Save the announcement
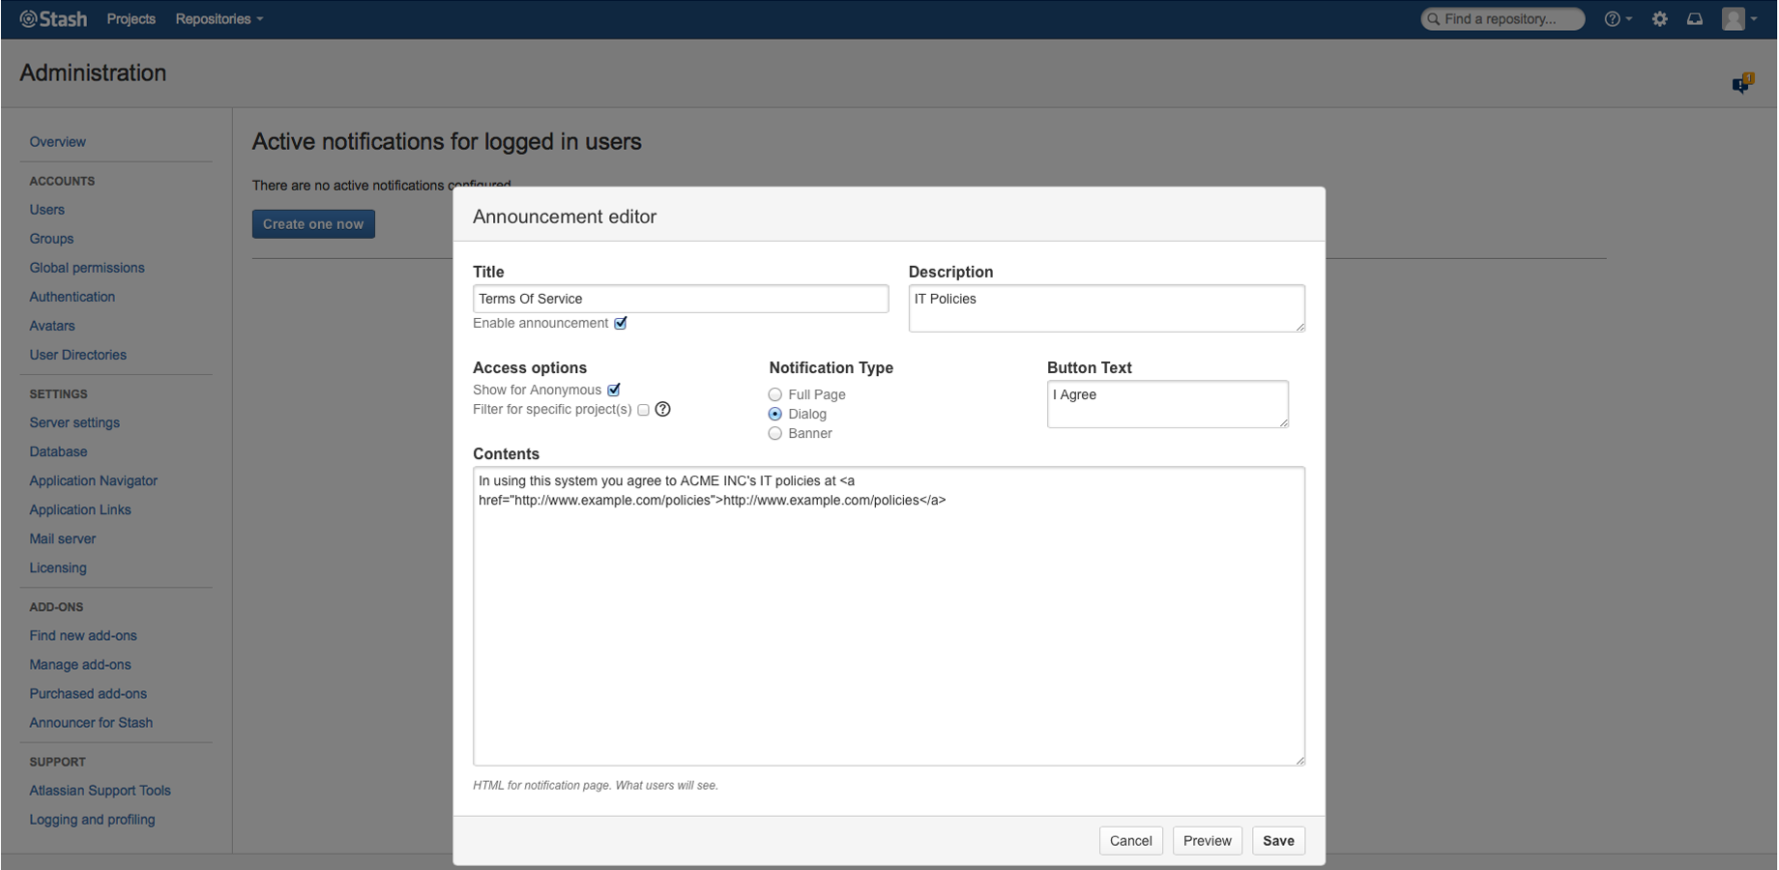The height and width of the screenshot is (870, 1779). [1278, 841]
